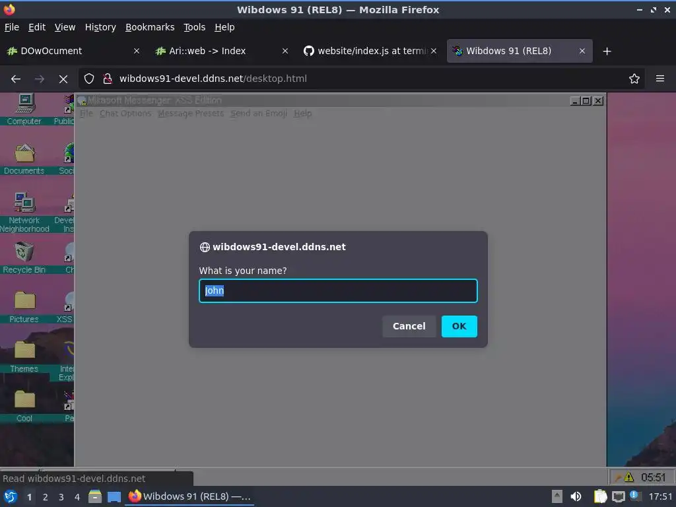Click the Wibdows tray clock 05:51
The height and width of the screenshot is (507, 676).
coord(653,477)
